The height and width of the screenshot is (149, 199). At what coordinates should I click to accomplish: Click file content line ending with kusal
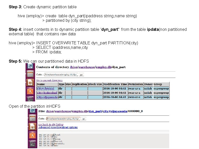(x=50, y=135)
